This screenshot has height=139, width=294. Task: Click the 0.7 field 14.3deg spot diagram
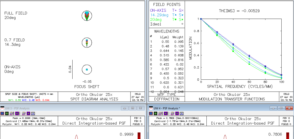coord(87,43)
